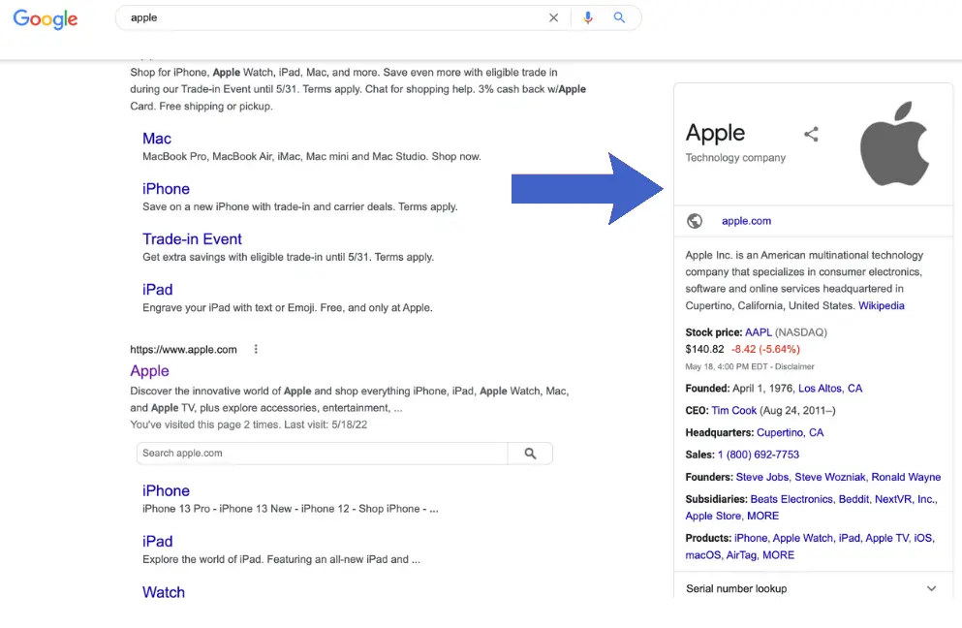Open the Apple Store subsidiary link

click(x=713, y=517)
